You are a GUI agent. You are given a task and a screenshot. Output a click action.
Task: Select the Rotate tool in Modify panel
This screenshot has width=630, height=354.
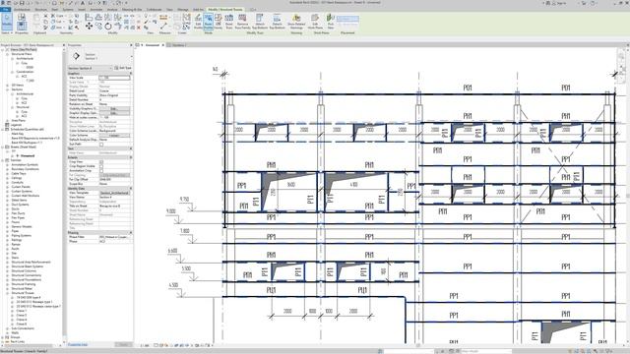tap(108, 27)
